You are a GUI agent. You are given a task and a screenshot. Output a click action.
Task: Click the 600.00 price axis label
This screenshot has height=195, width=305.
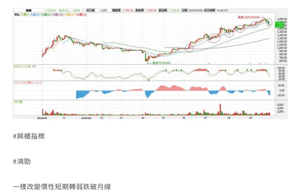click(283, 61)
